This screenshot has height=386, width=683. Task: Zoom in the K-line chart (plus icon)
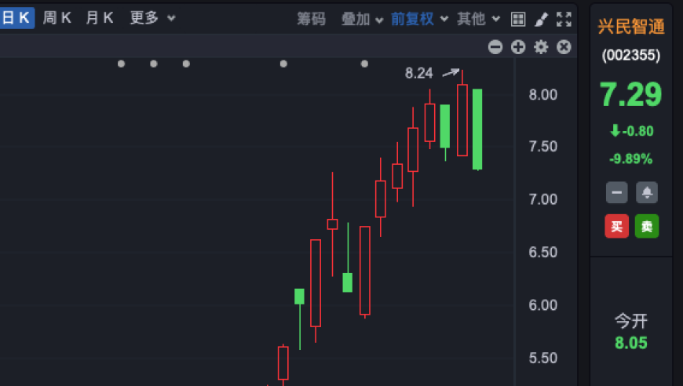518,47
